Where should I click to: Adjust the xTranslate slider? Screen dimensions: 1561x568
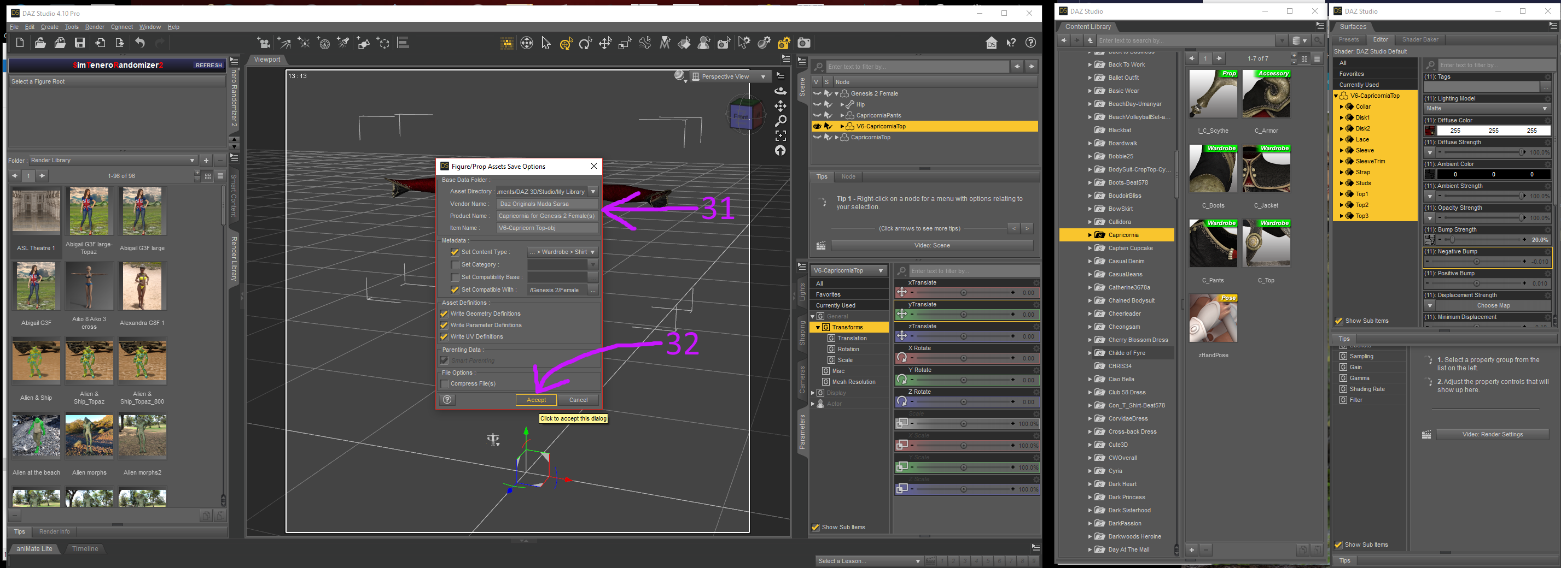(x=964, y=293)
